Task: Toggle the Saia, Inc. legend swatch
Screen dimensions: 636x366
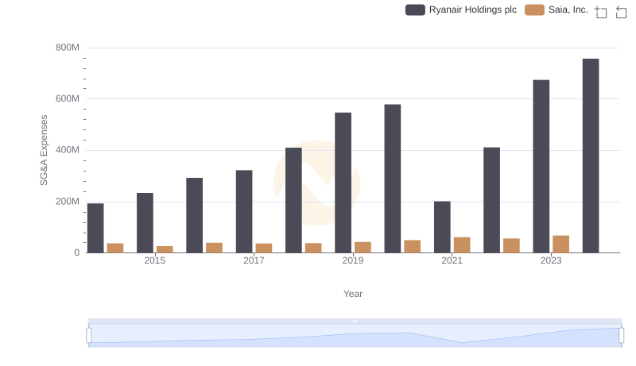Action: tap(534, 10)
